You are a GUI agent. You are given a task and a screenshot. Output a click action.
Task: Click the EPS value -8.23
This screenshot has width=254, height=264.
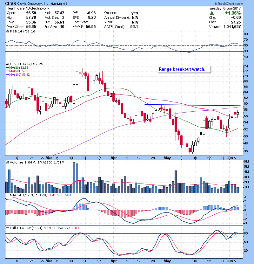[91, 17]
